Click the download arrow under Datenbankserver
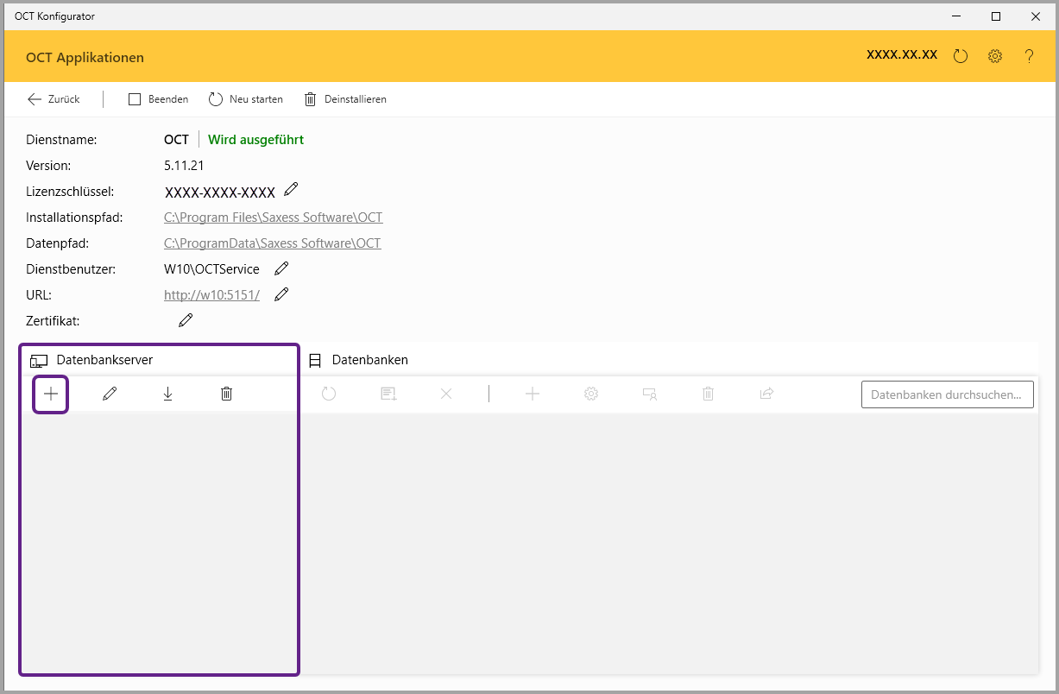 (x=168, y=394)
